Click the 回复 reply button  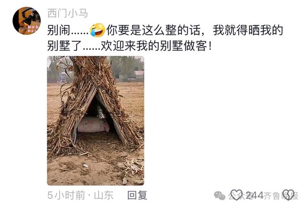(x=137, y=195)
